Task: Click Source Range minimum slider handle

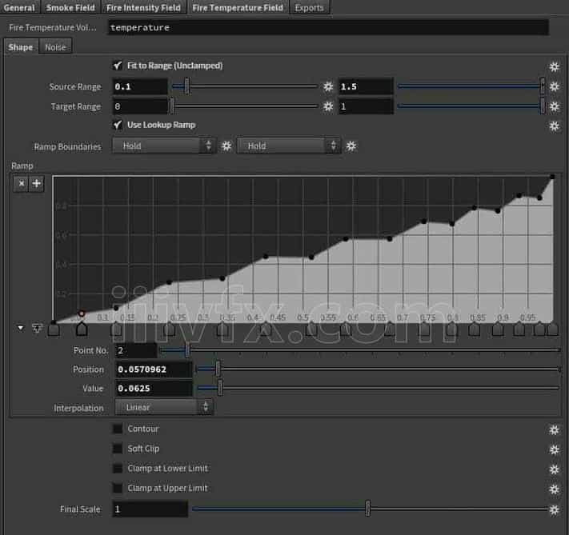Action: (x=186, y=86)
